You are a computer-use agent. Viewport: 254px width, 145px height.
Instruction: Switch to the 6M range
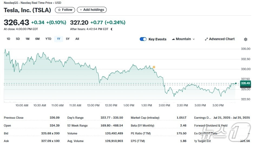37,39
